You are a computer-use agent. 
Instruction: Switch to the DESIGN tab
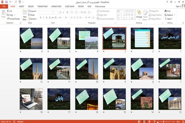coord(31,6)
